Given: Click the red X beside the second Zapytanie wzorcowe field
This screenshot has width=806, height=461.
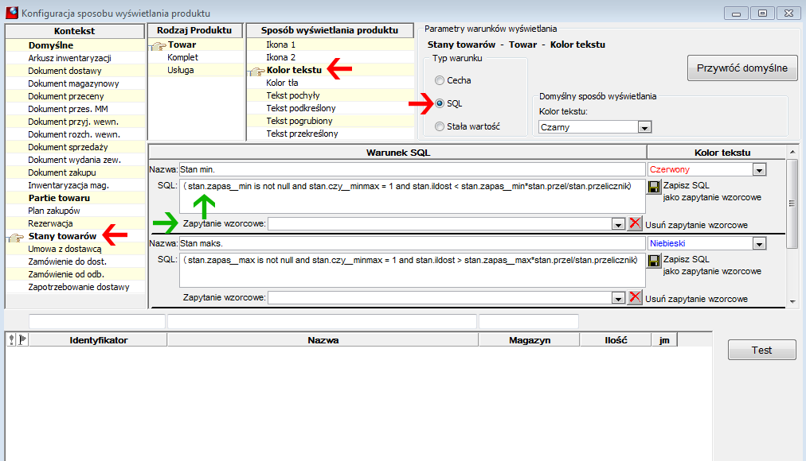Looking at the screenshot, I should click(636, 297).
